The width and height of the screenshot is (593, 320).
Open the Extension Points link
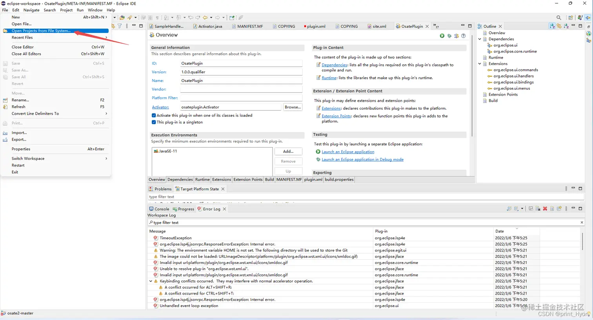click(x=336, y=116)
